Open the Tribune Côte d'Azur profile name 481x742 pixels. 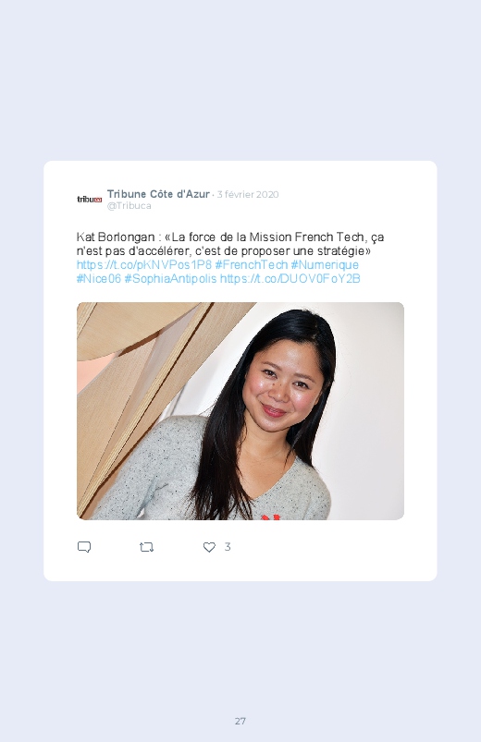click(158, 194)
